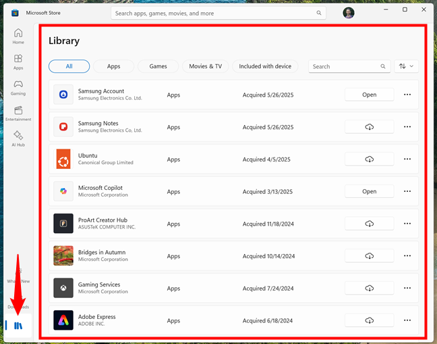The width and height of the screenshot is (437, 344).
Task: Click ProArt Creator Hub title text
Action: pos(103,220)
